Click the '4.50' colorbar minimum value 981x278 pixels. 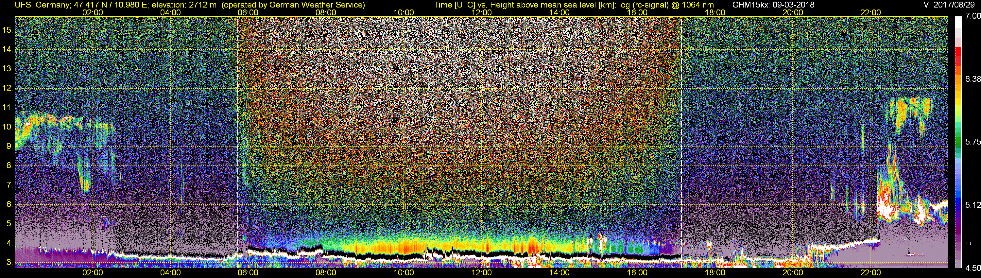[973, 268]
